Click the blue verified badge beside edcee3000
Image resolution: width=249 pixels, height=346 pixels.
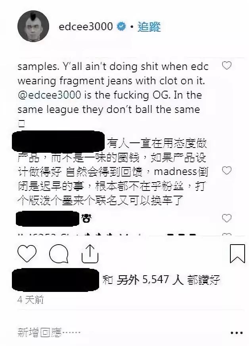[x=121, y=27]
